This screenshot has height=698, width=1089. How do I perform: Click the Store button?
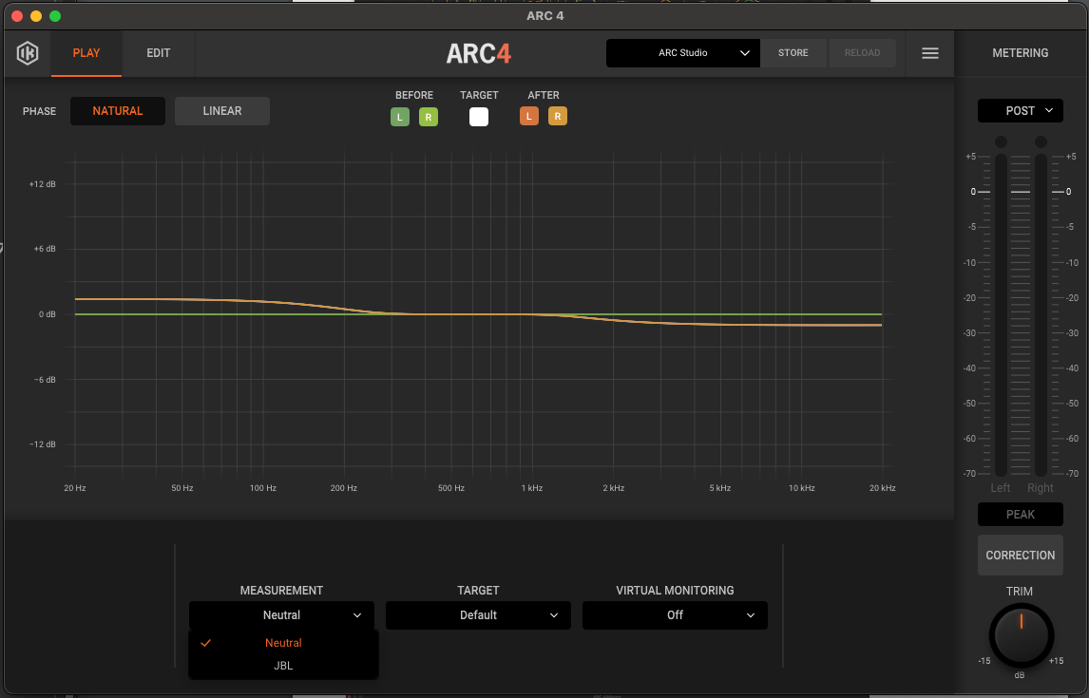(x=793, y=53)
